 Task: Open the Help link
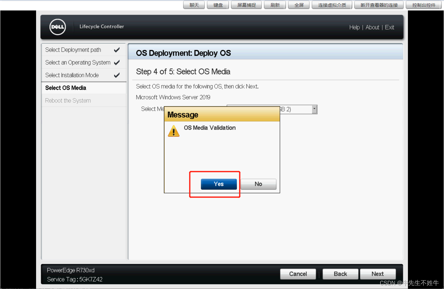(x=354, y=27)
